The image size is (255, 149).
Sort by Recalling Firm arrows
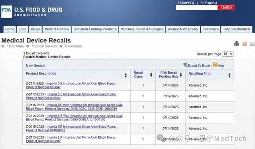pyautogui.click(x=229, y=75)
